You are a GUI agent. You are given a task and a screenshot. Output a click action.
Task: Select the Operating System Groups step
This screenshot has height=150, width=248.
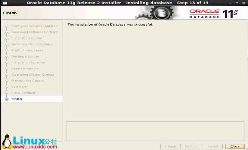(33, 75)
